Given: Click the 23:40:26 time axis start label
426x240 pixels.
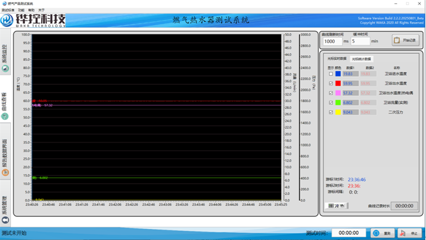Looking at the screenshot, I should point(32,205).
